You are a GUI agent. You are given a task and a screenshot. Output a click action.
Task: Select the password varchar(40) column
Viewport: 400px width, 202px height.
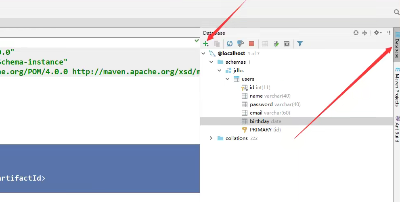tap(275, 104)
